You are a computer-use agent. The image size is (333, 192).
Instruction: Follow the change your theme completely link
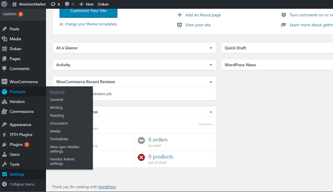coord(91,24)
